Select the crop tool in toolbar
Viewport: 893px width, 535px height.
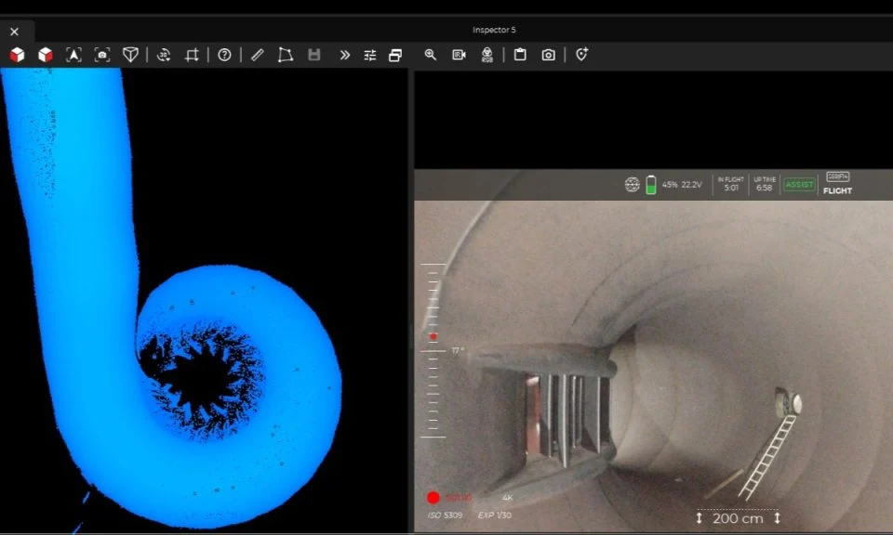click(x=192, y=55)
